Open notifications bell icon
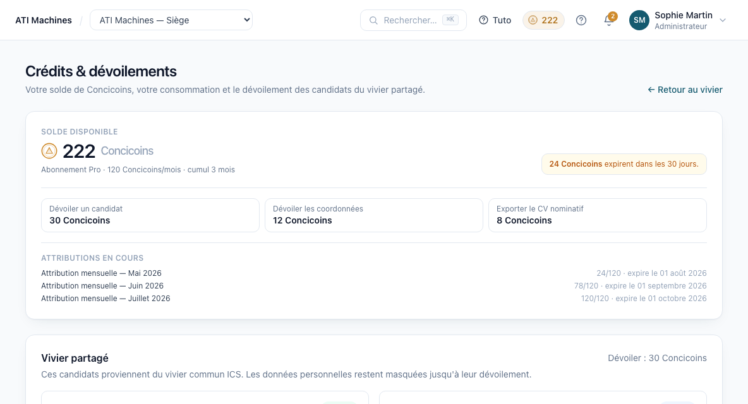Screen dimensions: 748x404 [609, 20]
